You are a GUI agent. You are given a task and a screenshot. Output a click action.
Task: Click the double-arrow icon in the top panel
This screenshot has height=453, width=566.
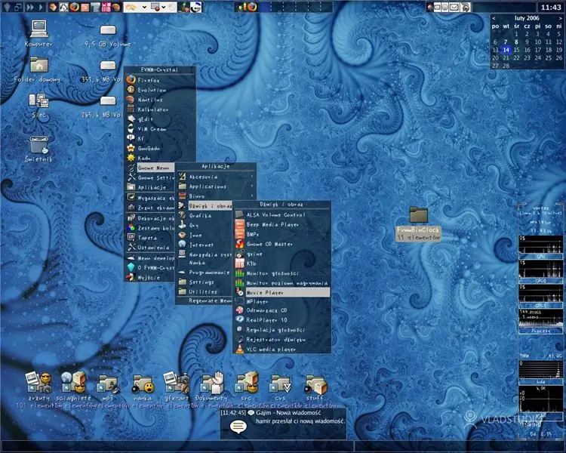(30, 7)
